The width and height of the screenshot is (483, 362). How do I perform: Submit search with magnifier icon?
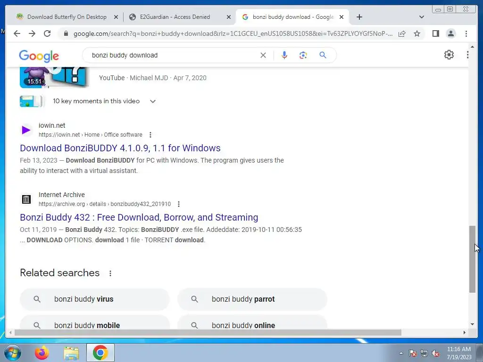tap(323, 55)
